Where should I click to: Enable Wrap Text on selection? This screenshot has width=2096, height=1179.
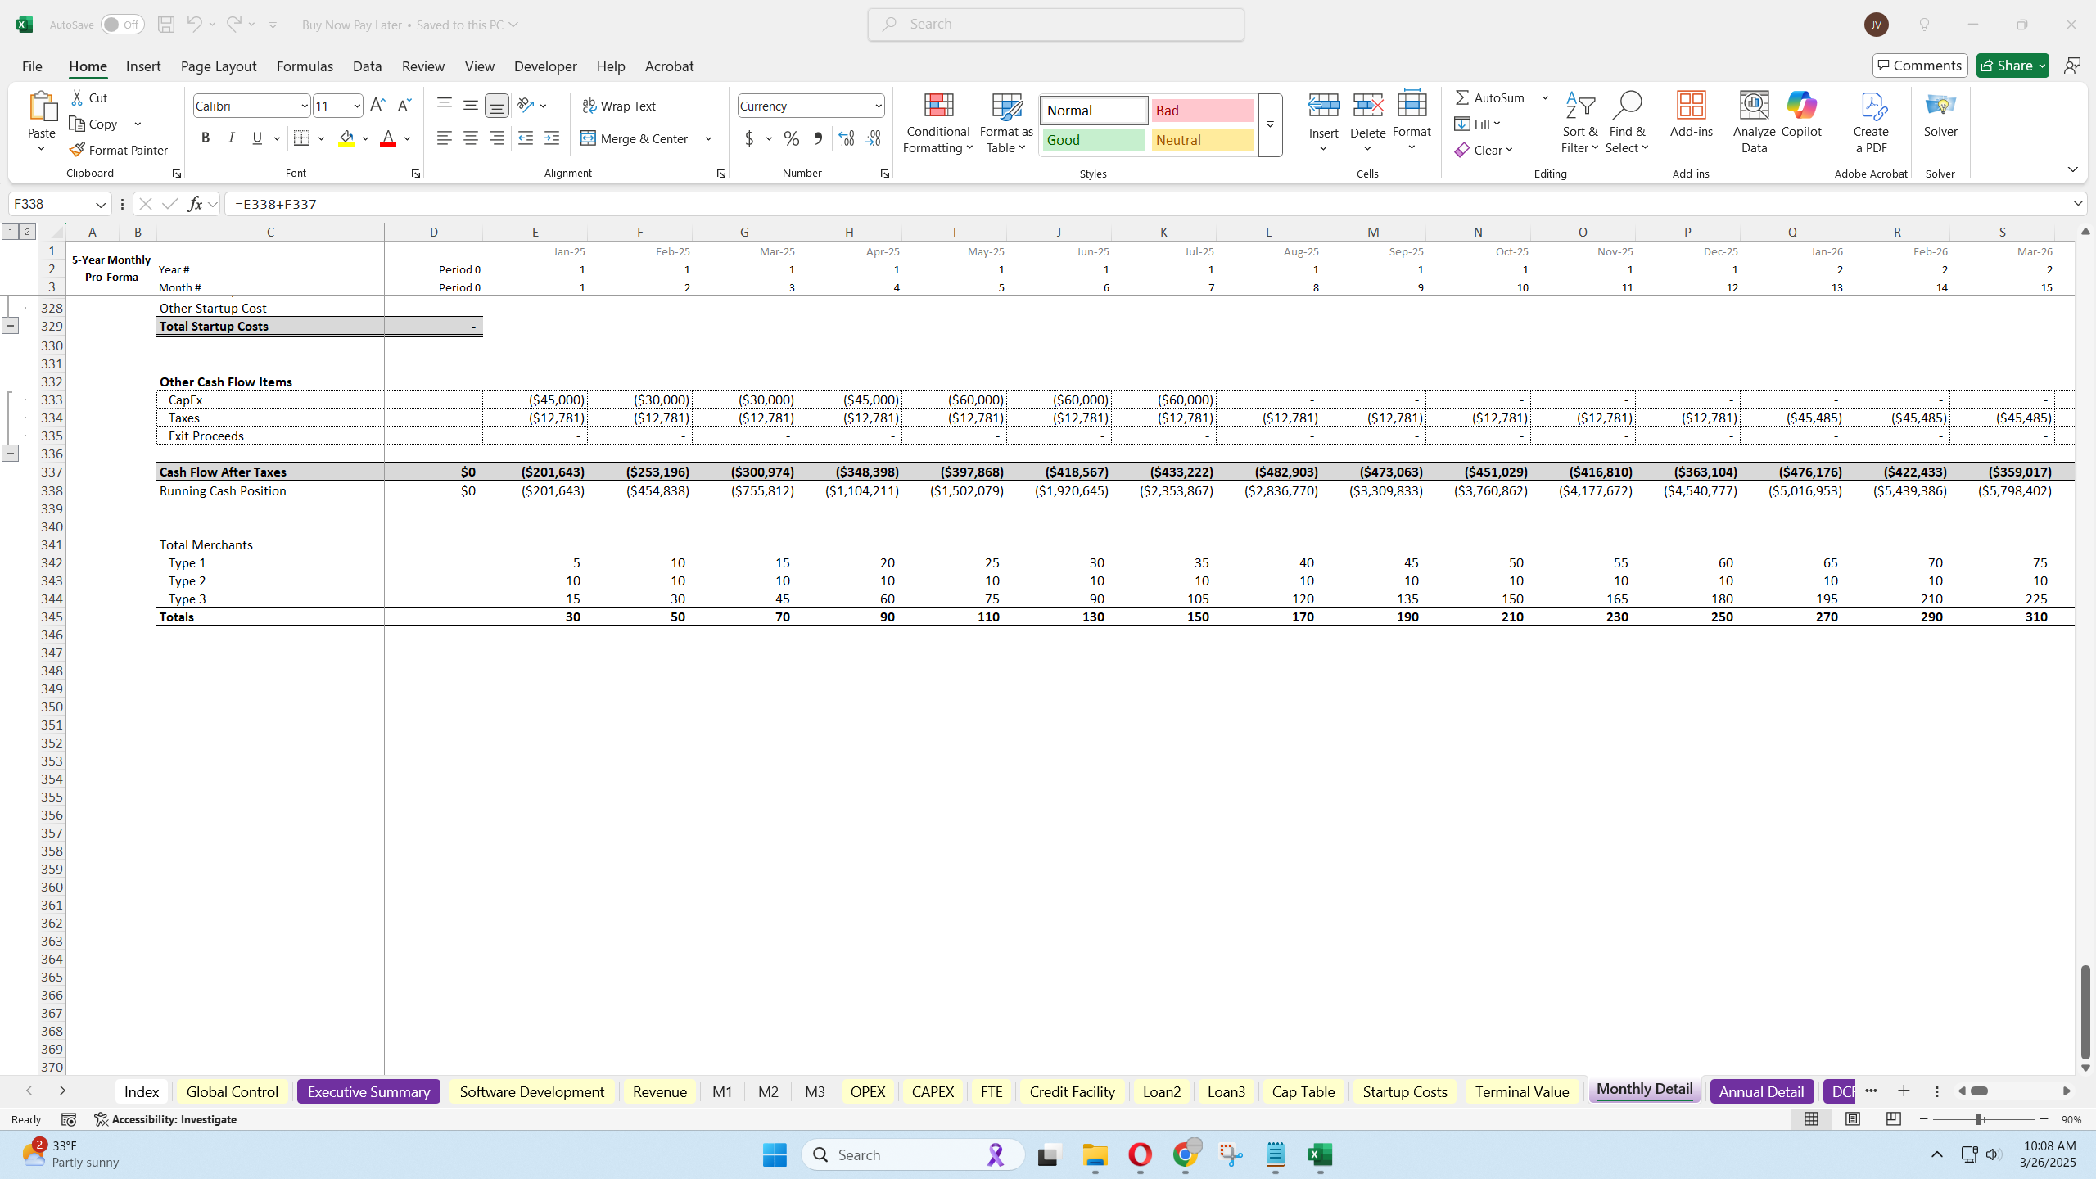[619, 105]
